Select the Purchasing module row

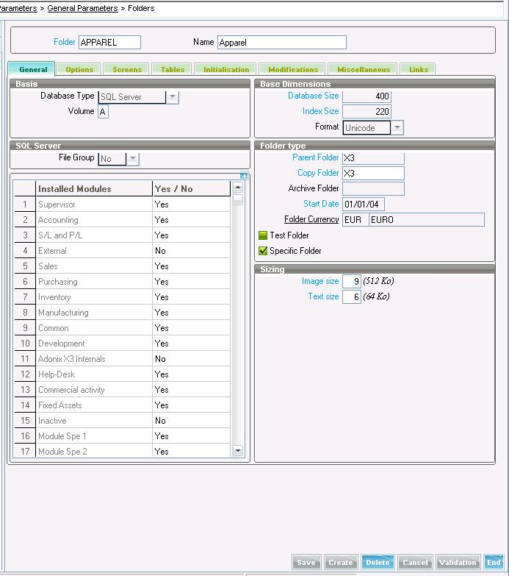123,282
